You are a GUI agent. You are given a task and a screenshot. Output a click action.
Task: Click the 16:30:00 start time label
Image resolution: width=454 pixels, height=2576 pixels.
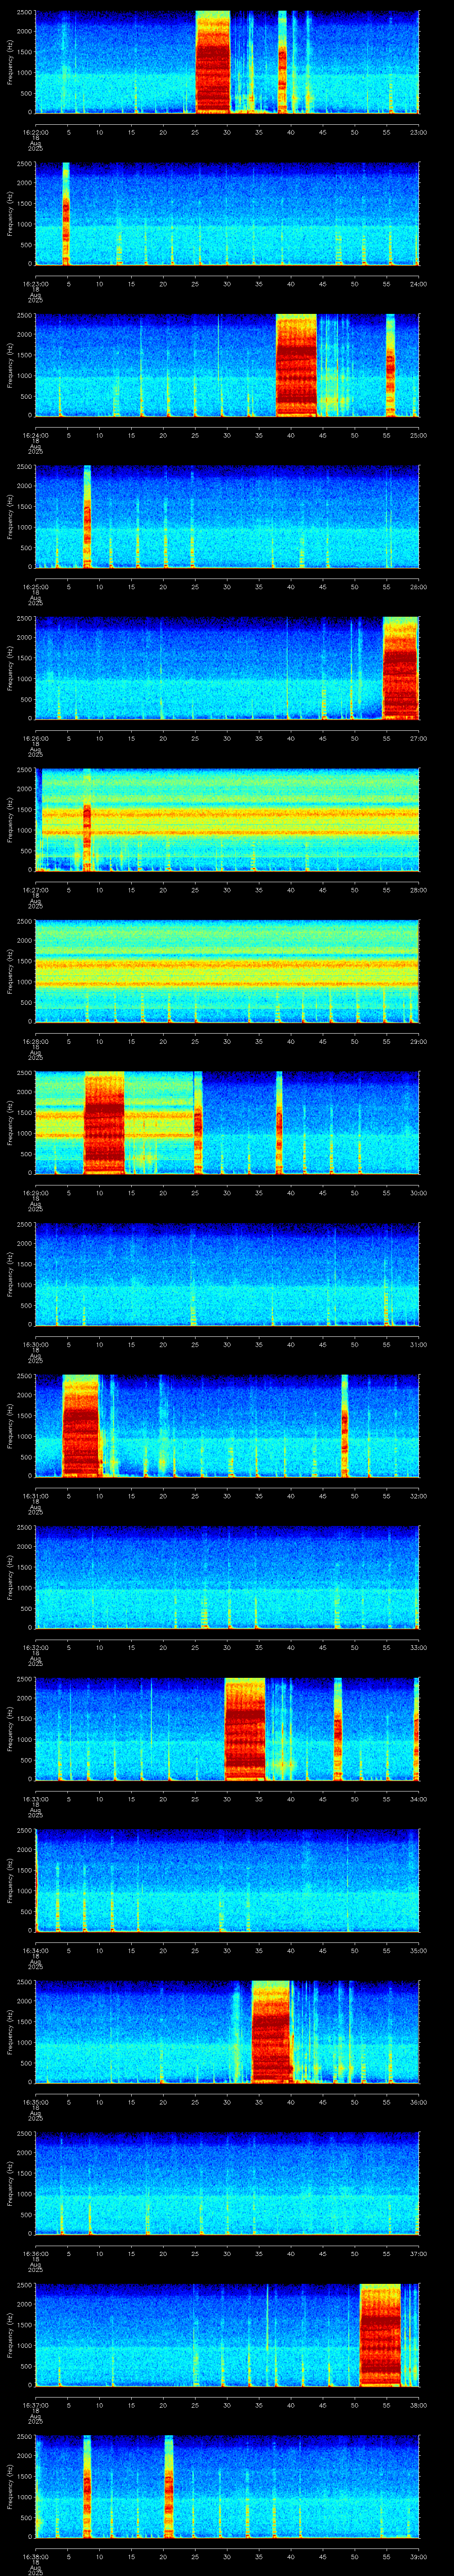[35, 1344]
